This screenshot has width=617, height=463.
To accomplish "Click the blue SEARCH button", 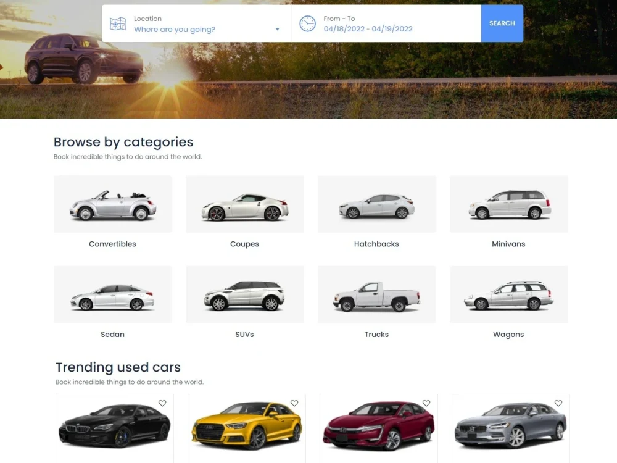I will (502, 23).
